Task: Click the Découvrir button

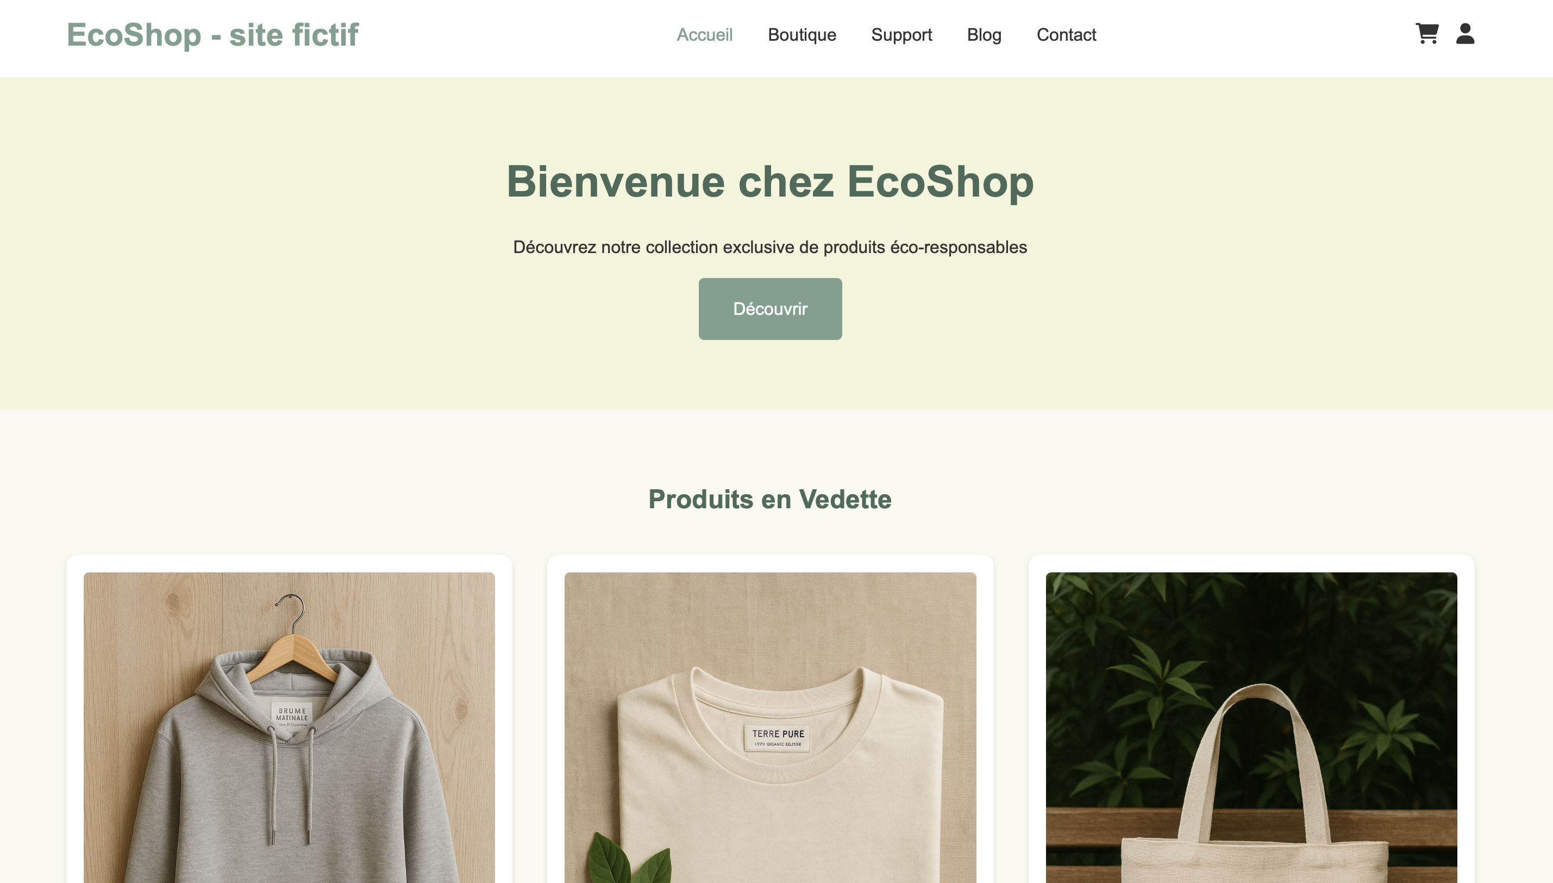Action: (x=770, y=308)
